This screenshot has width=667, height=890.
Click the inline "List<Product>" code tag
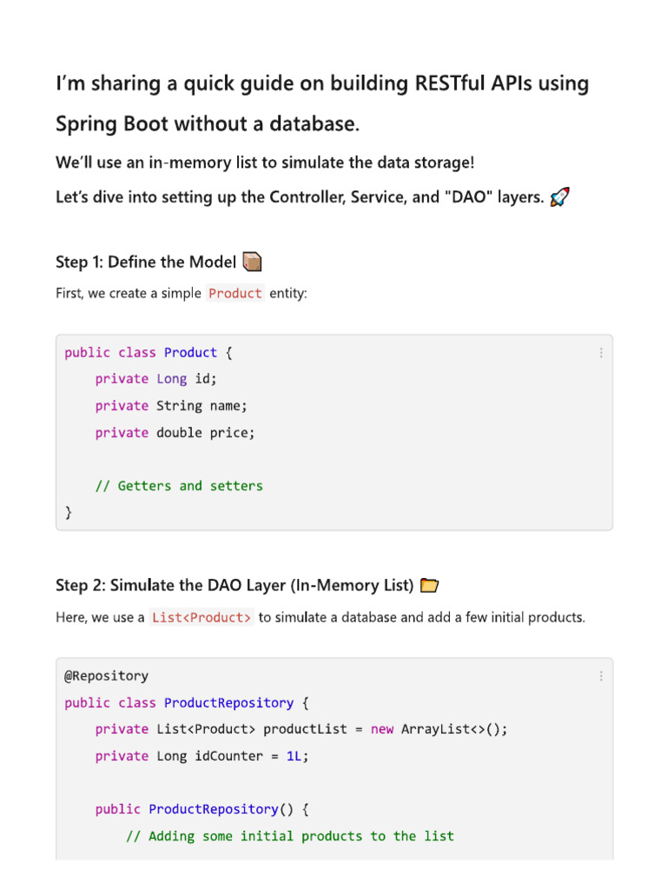coord(201,618)
